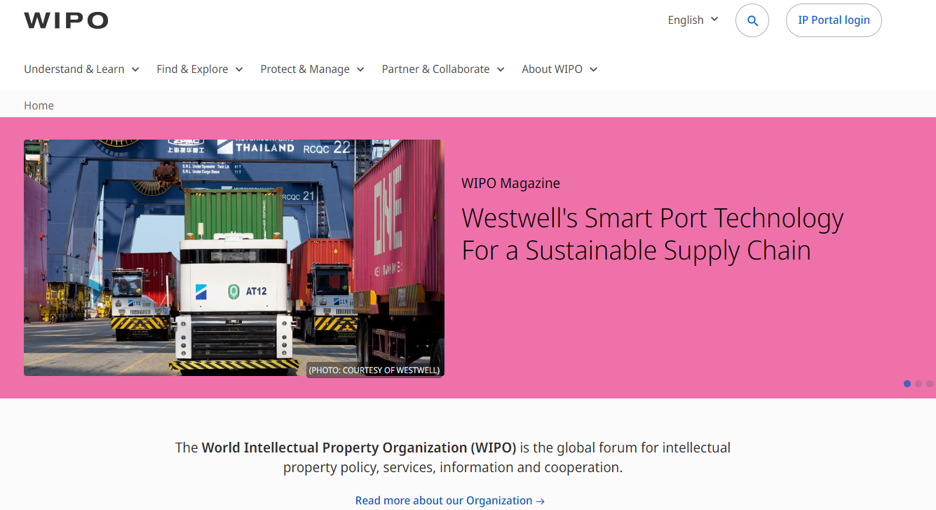This screenshot has height=510, width=936.
Task: Select the second carousel dot indicator
Action: tap(918, 384)
